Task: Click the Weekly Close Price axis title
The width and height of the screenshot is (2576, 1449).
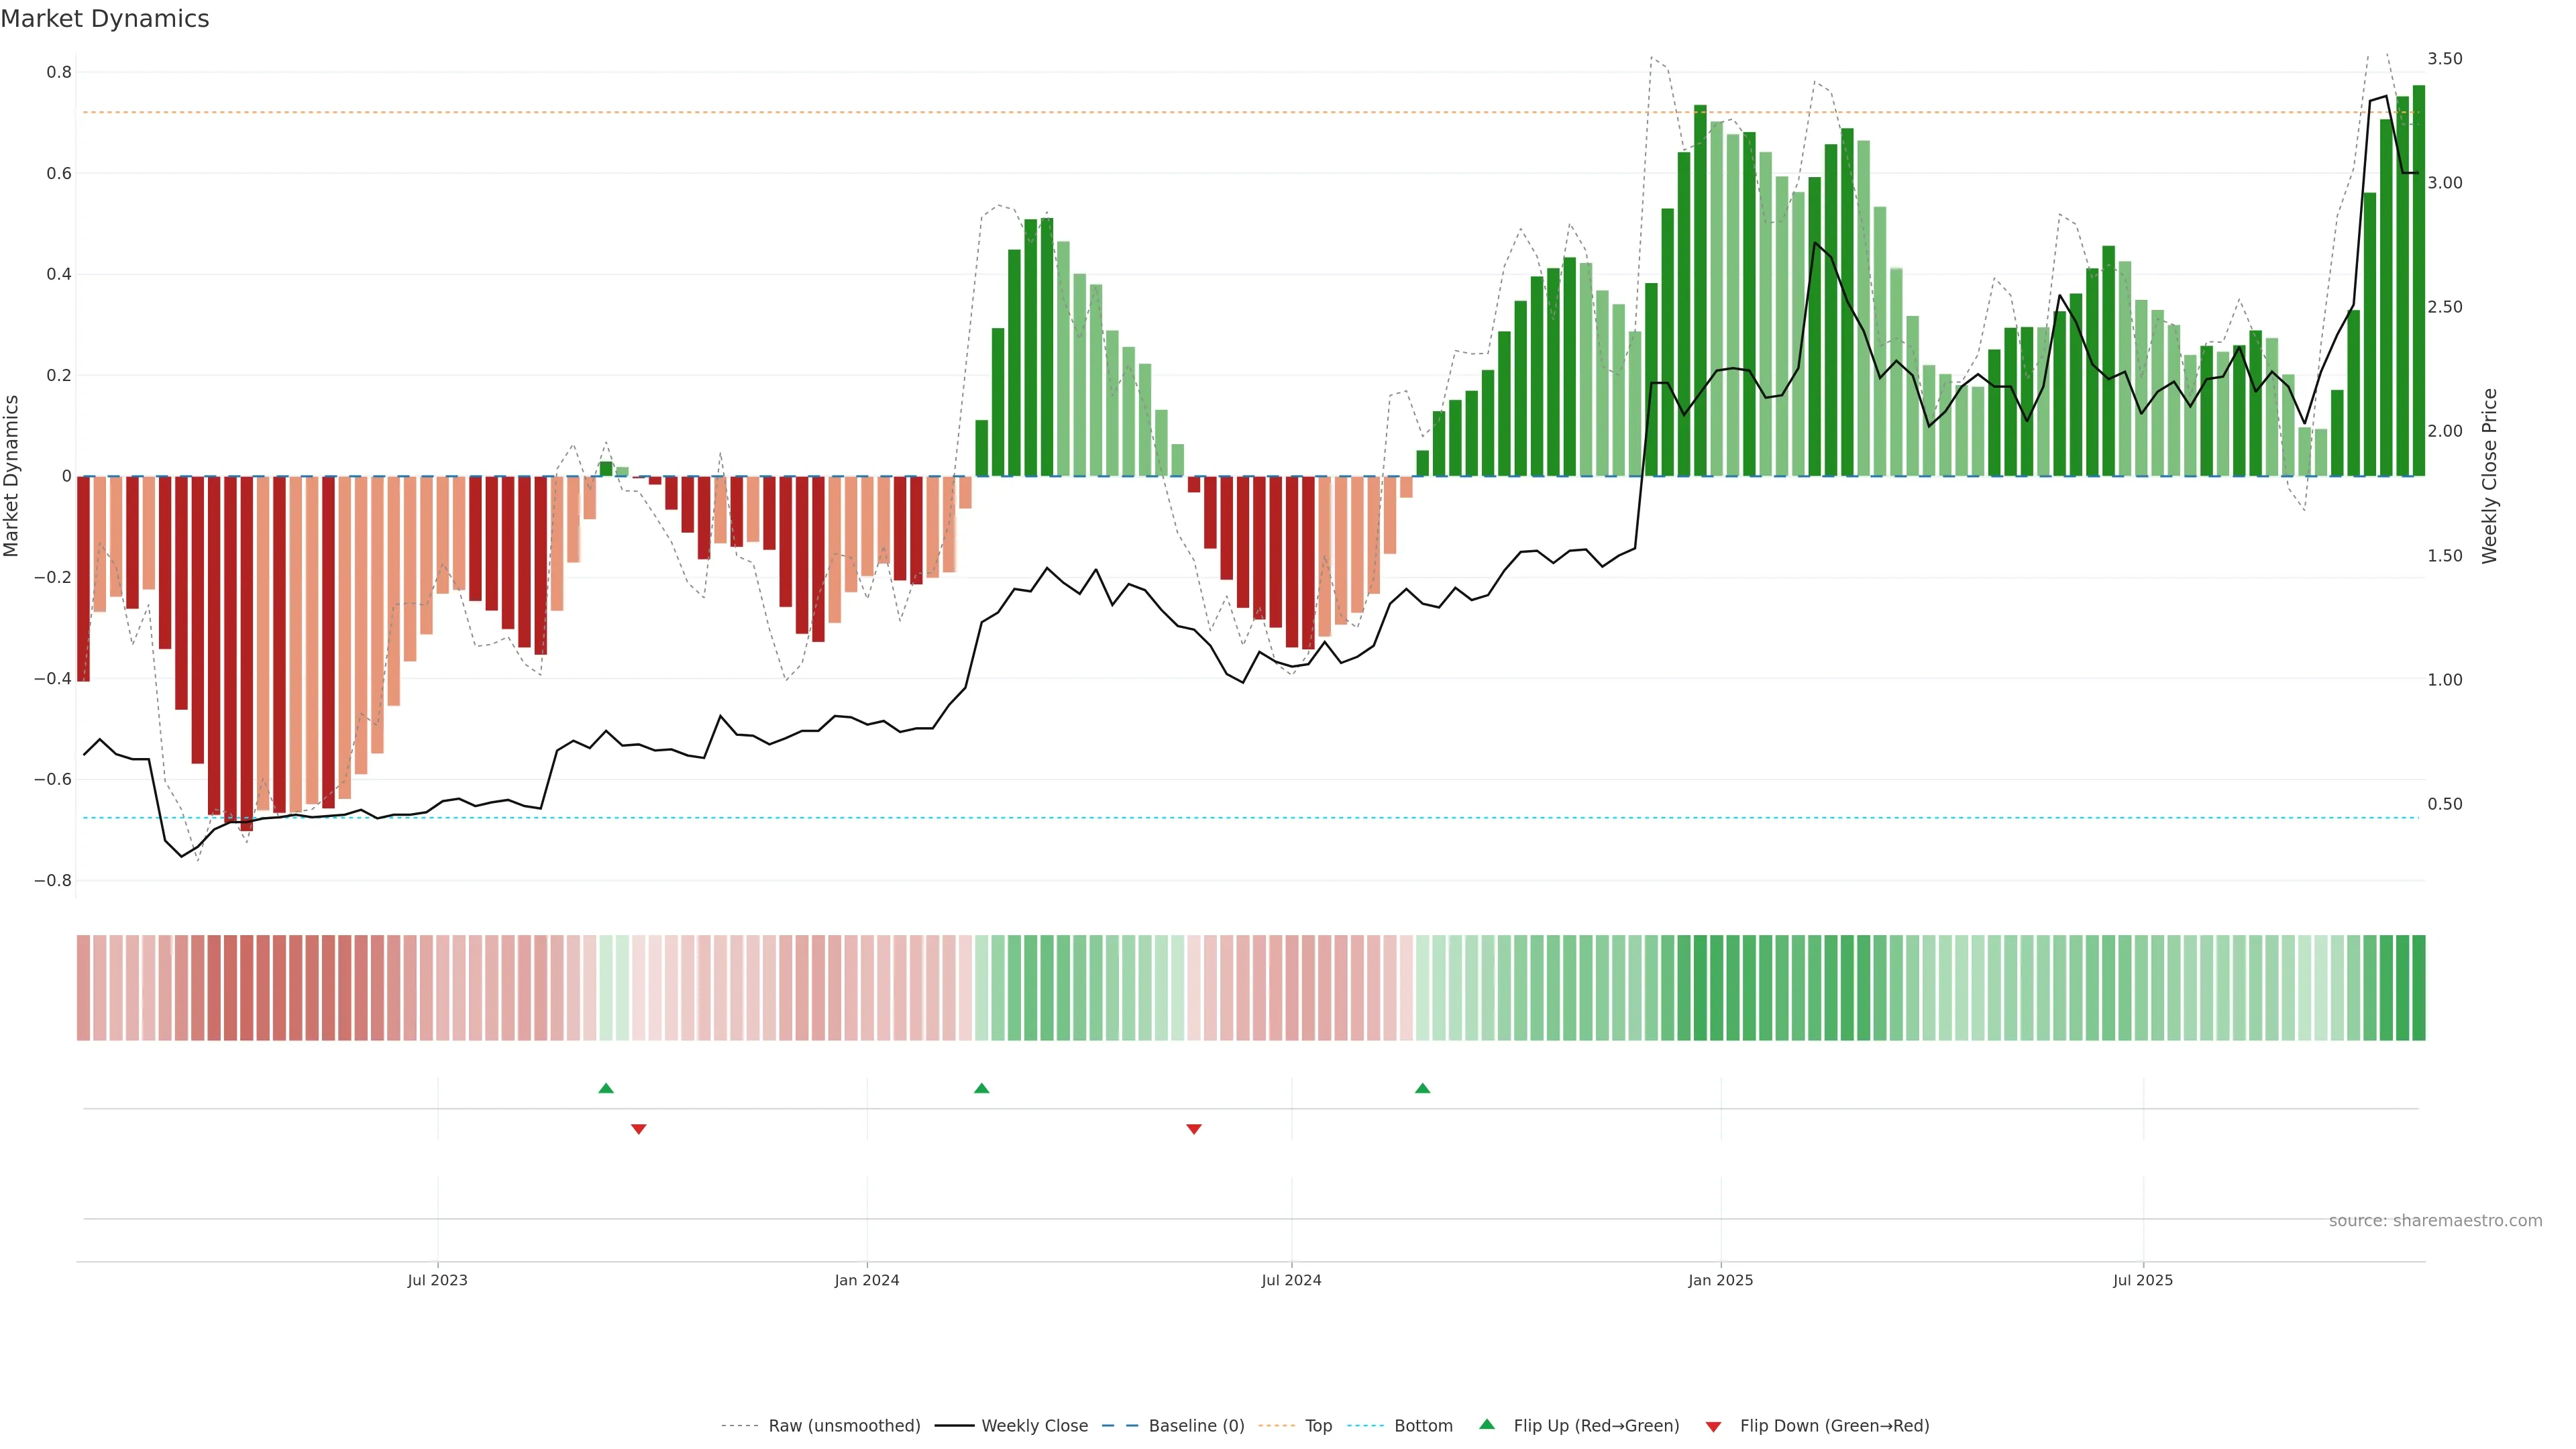Action: point(2489,476)
